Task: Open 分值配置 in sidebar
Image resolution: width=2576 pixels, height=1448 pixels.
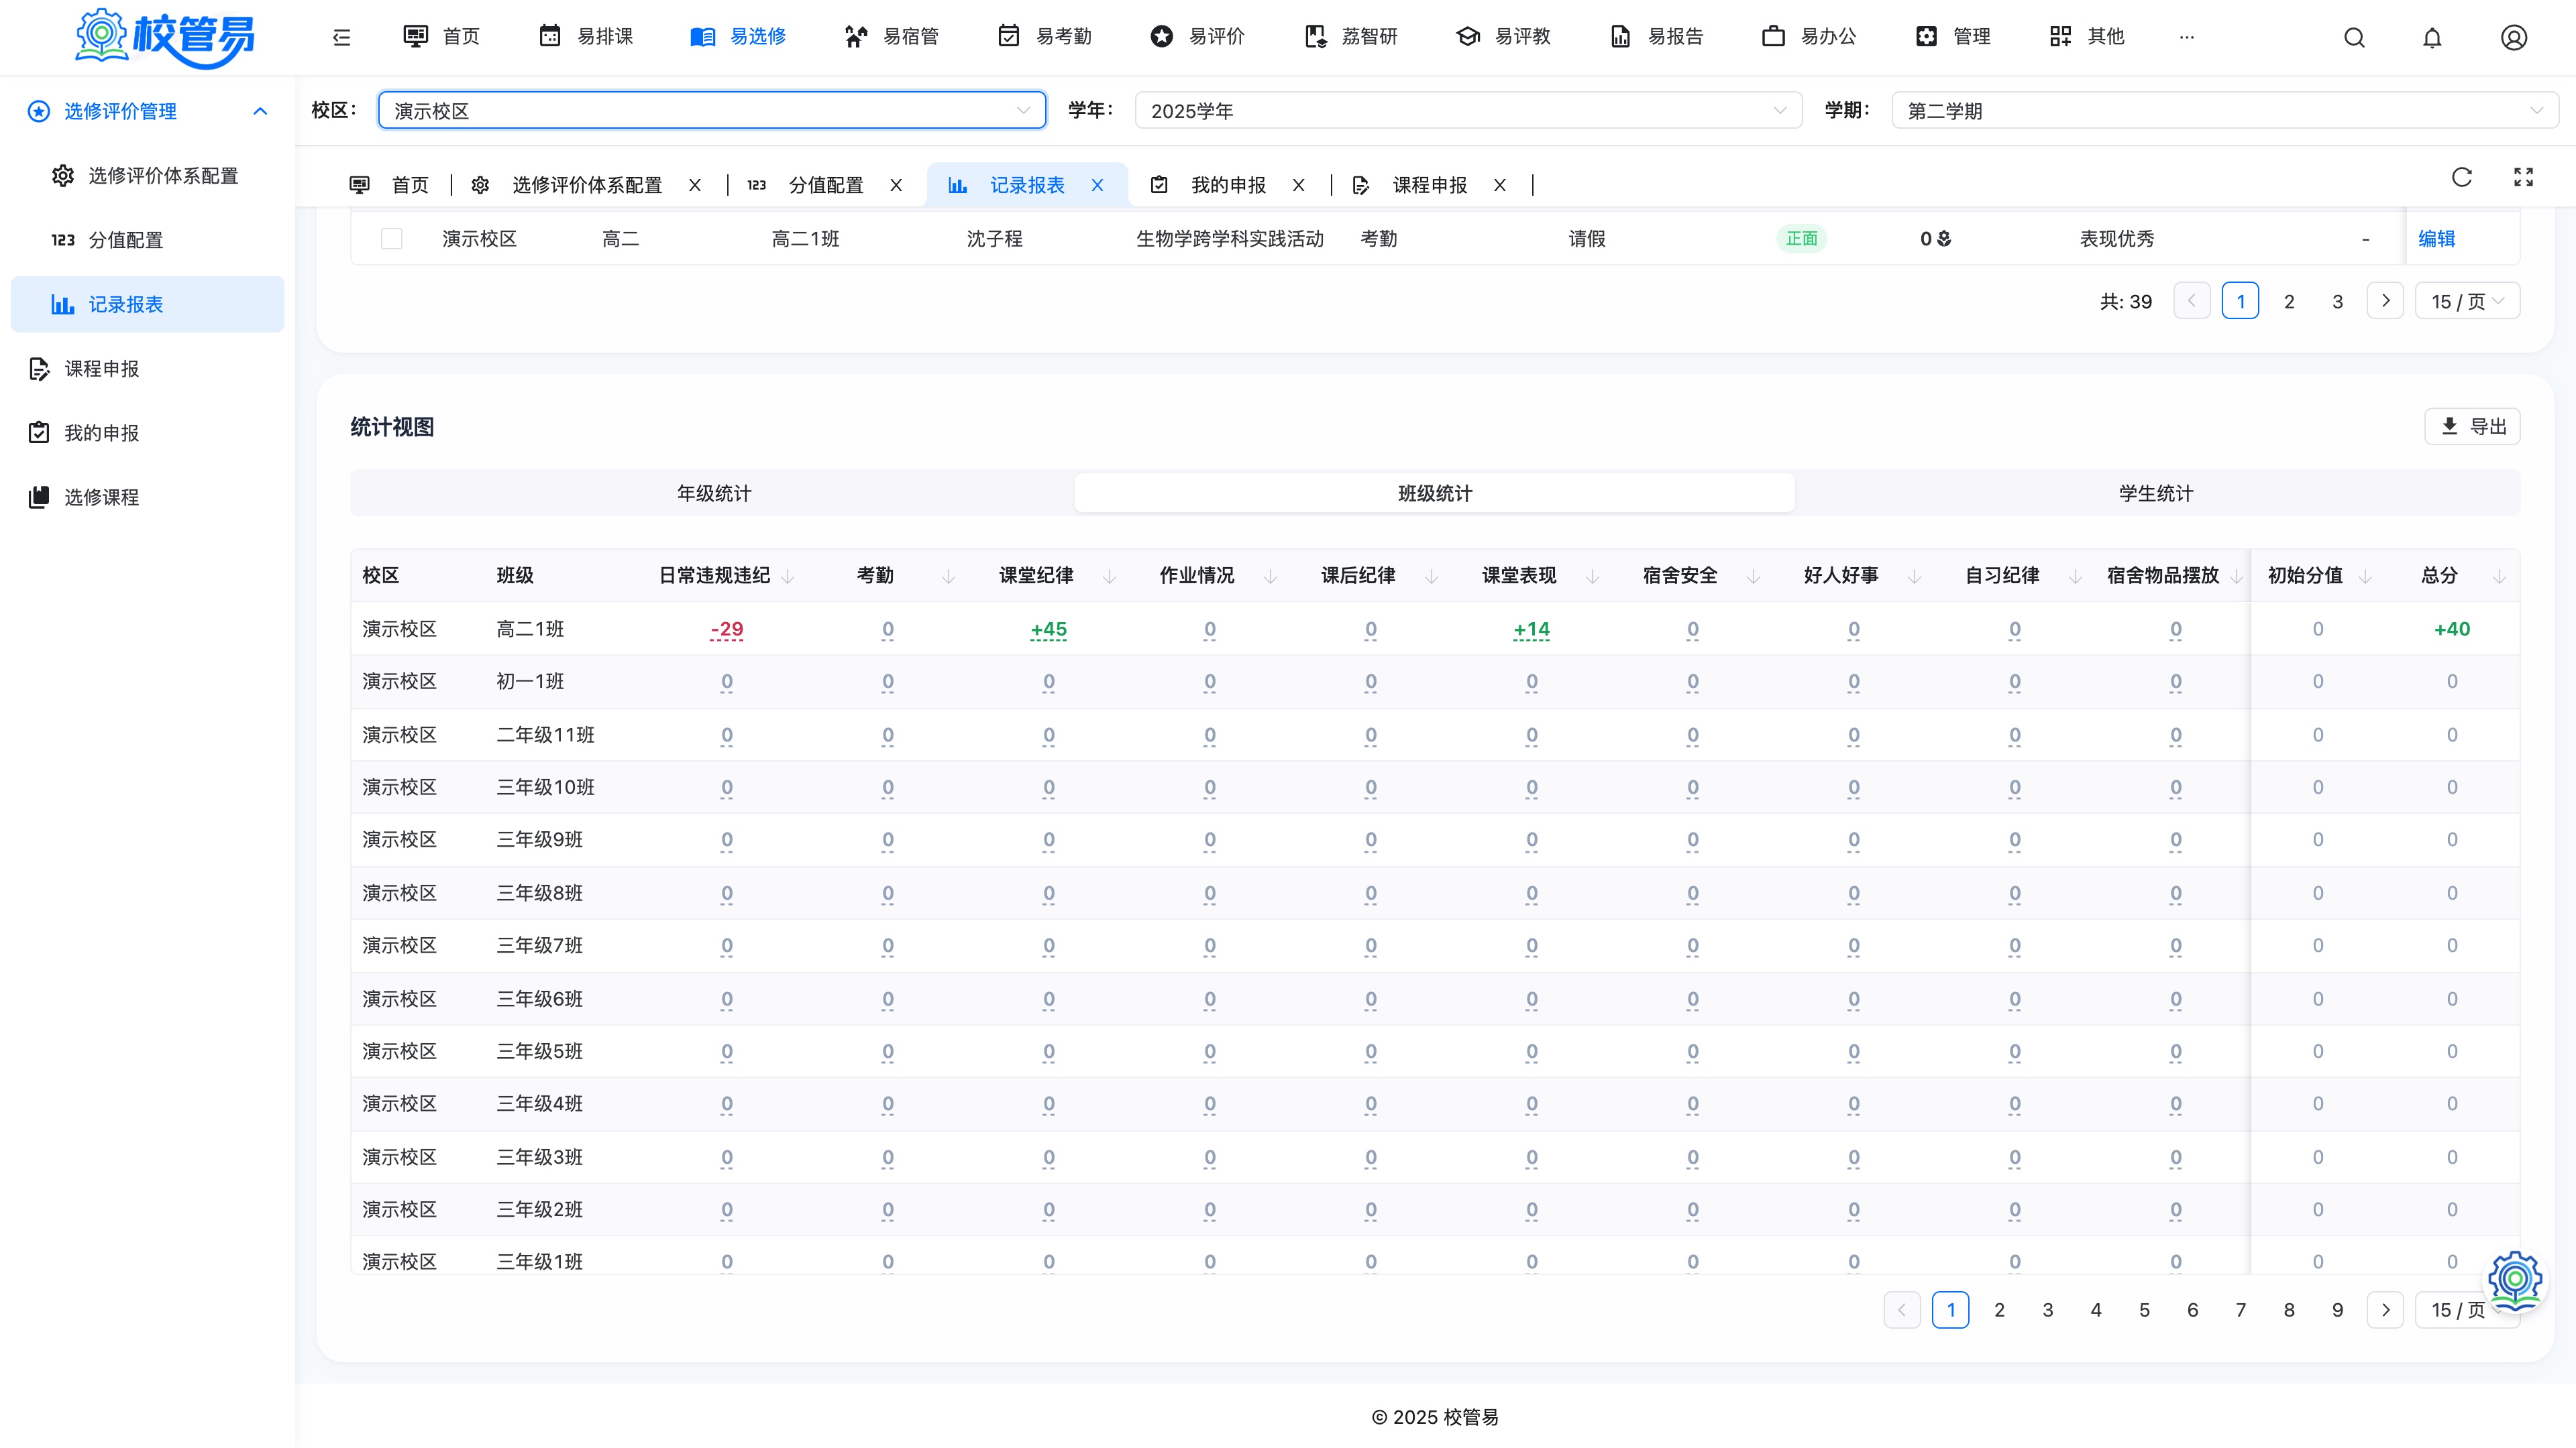Action: click(x=148, y=240)
